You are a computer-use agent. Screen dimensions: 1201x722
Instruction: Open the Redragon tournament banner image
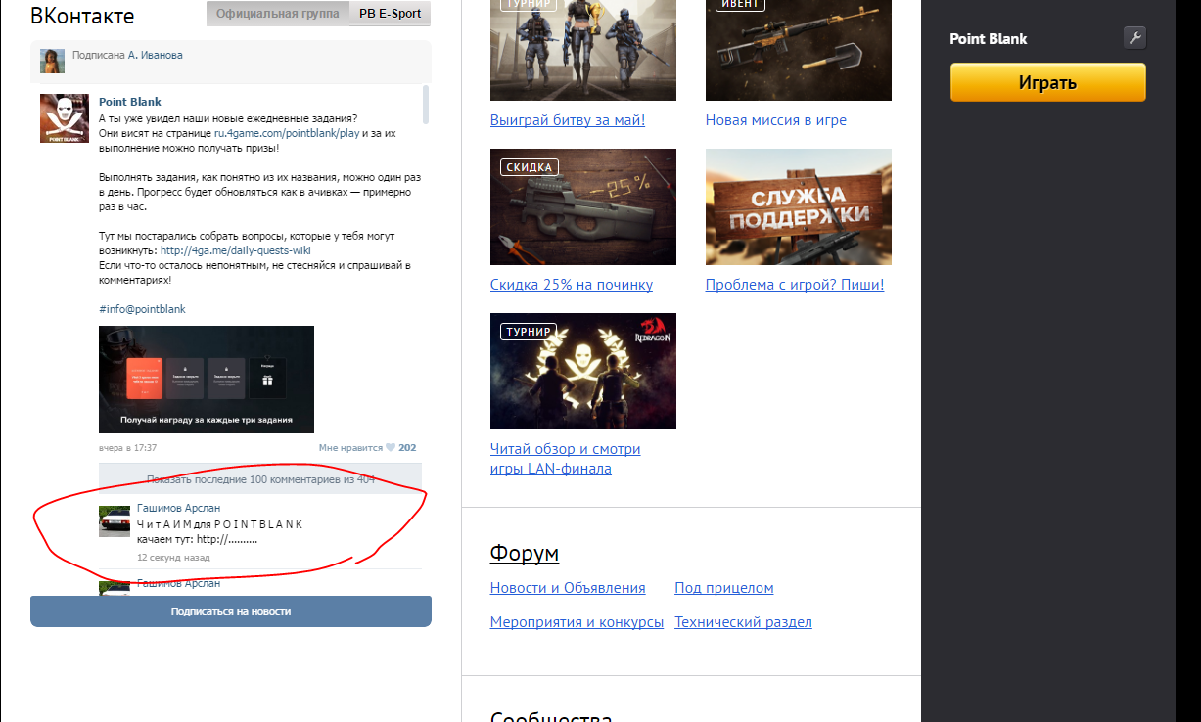(x=583, y=371)
